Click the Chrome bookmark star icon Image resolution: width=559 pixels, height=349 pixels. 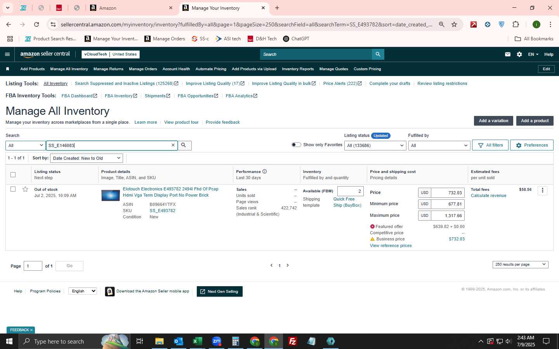point(454,24)
